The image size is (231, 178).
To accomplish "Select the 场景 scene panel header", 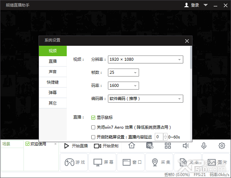I will [x=12, y=144].
